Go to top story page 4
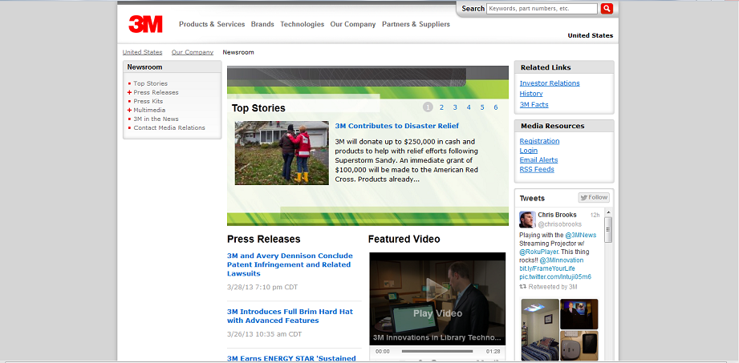 [469, 107]
